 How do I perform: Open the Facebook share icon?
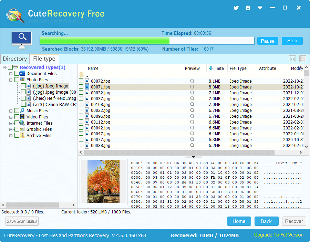click(x=248, y=8)
